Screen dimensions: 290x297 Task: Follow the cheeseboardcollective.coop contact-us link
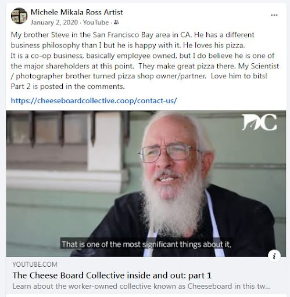click(x=94, y=100)
